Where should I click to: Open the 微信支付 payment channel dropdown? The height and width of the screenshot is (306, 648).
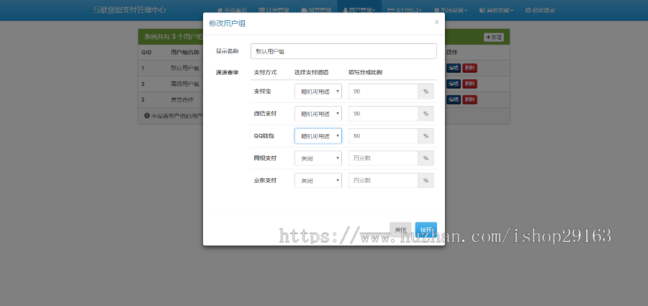click(318, 114)
